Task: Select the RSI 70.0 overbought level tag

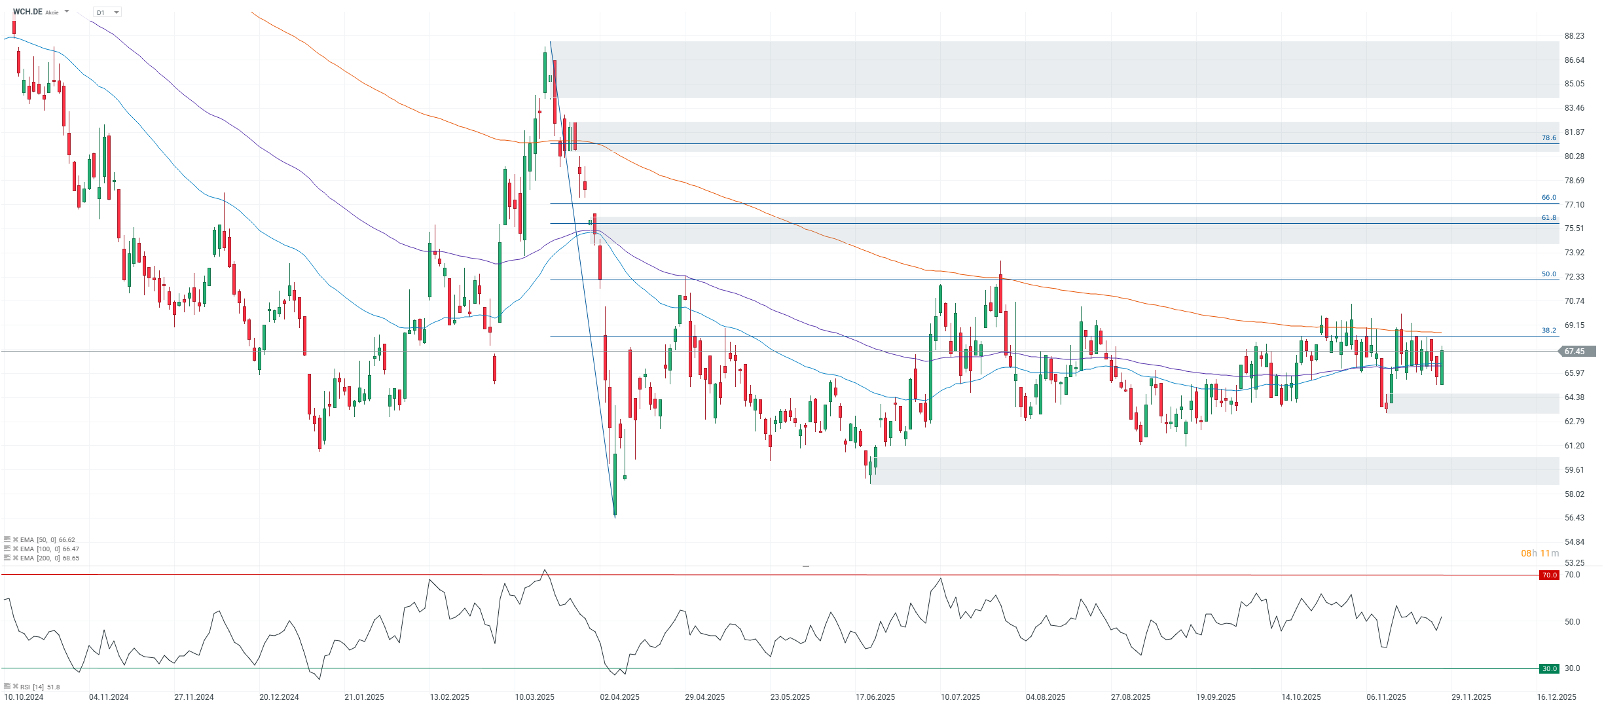Action: (x=1549, y=575)
